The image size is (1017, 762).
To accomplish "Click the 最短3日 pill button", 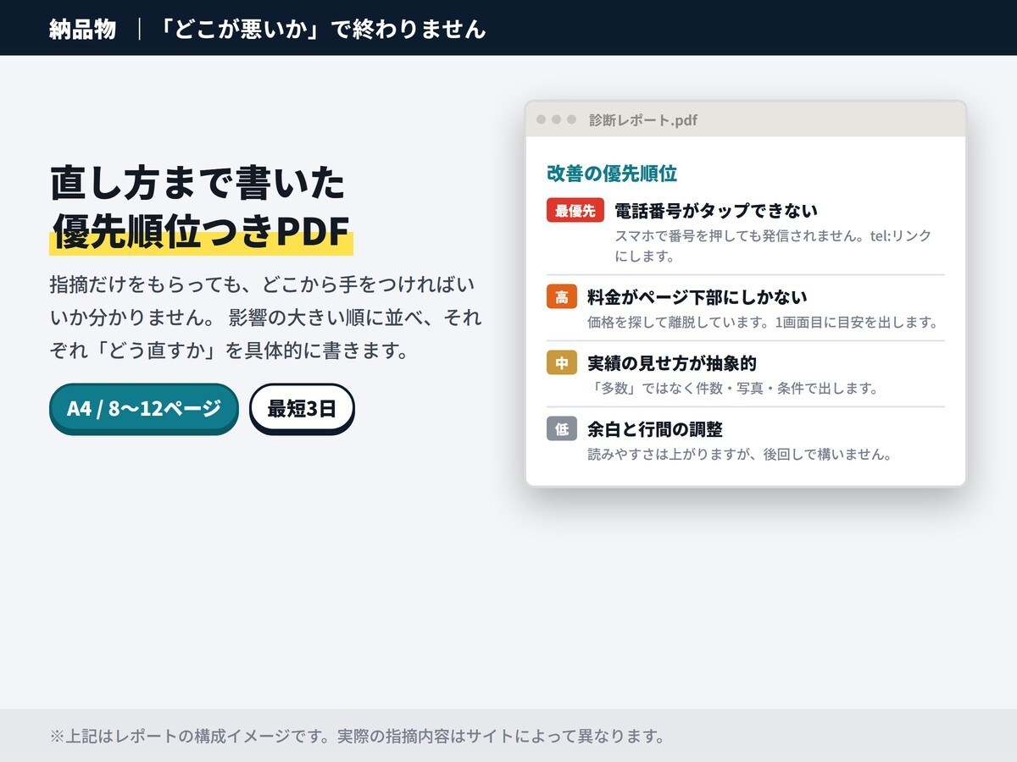I will point(302,408).
